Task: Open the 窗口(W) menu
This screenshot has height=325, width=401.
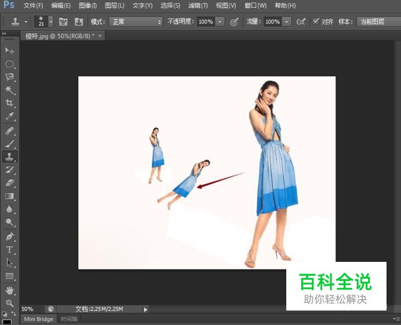Action: point(255,5)
